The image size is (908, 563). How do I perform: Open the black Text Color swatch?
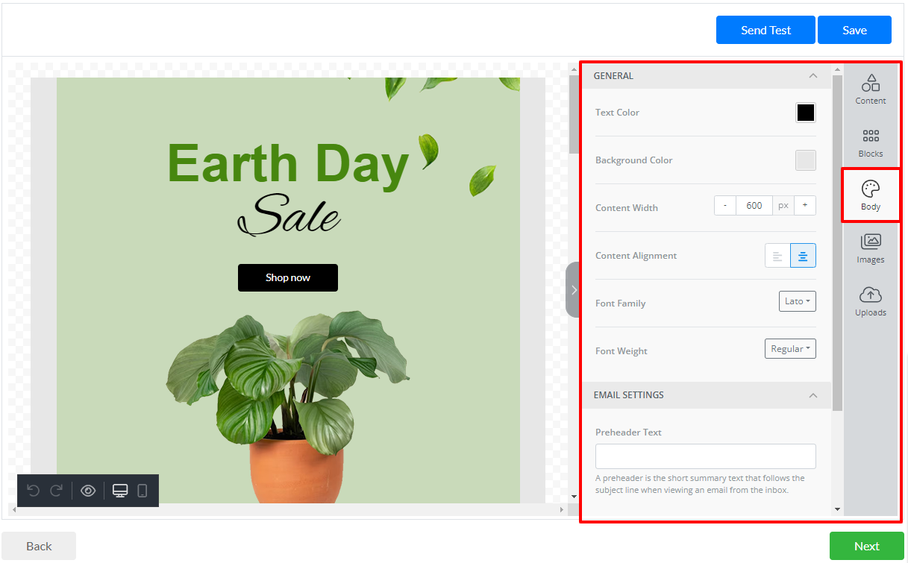click(x=805, y=113)
